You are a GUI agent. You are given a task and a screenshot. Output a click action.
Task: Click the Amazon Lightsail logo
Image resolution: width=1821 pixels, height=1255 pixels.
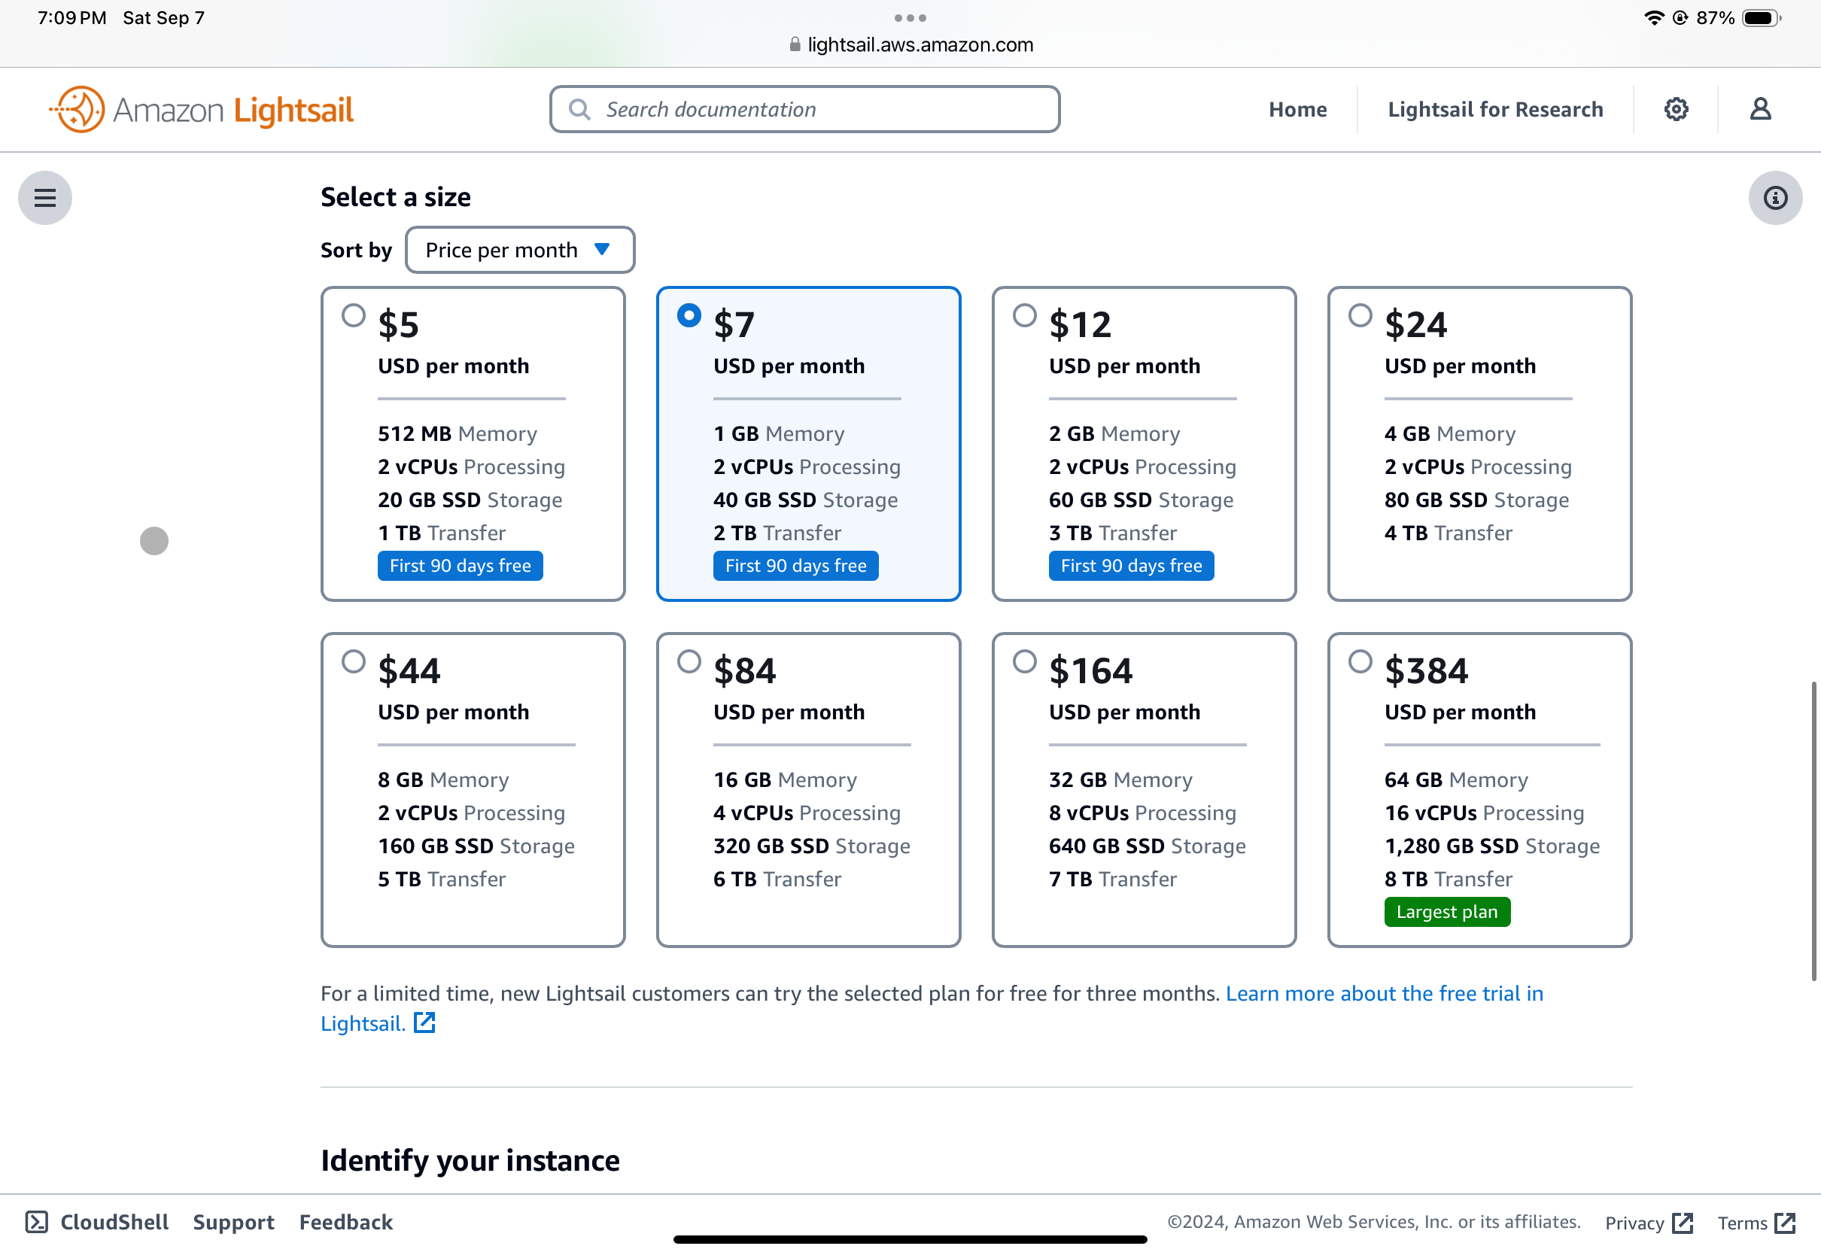[x=201, y=109]
